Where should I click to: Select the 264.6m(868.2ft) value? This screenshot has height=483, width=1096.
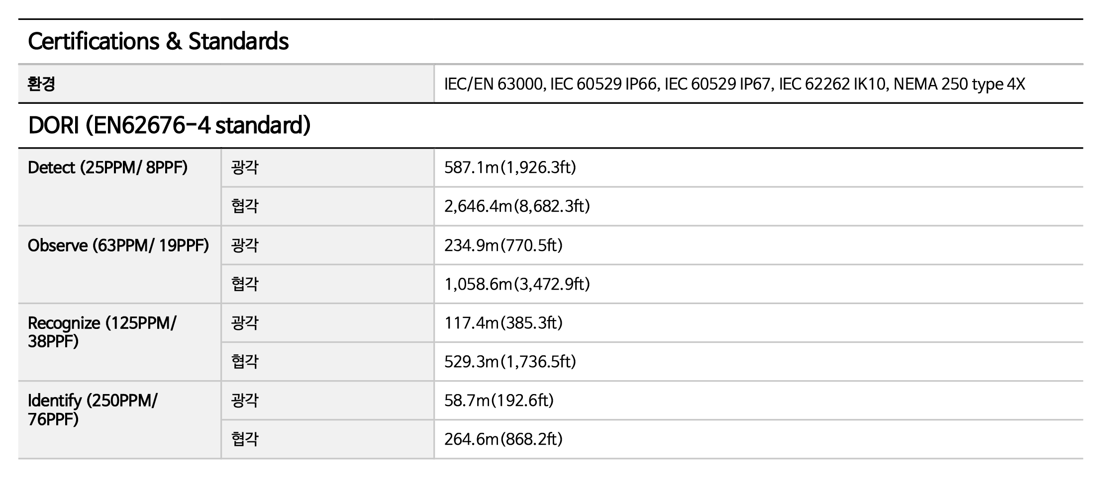click(x=503, y=439)
